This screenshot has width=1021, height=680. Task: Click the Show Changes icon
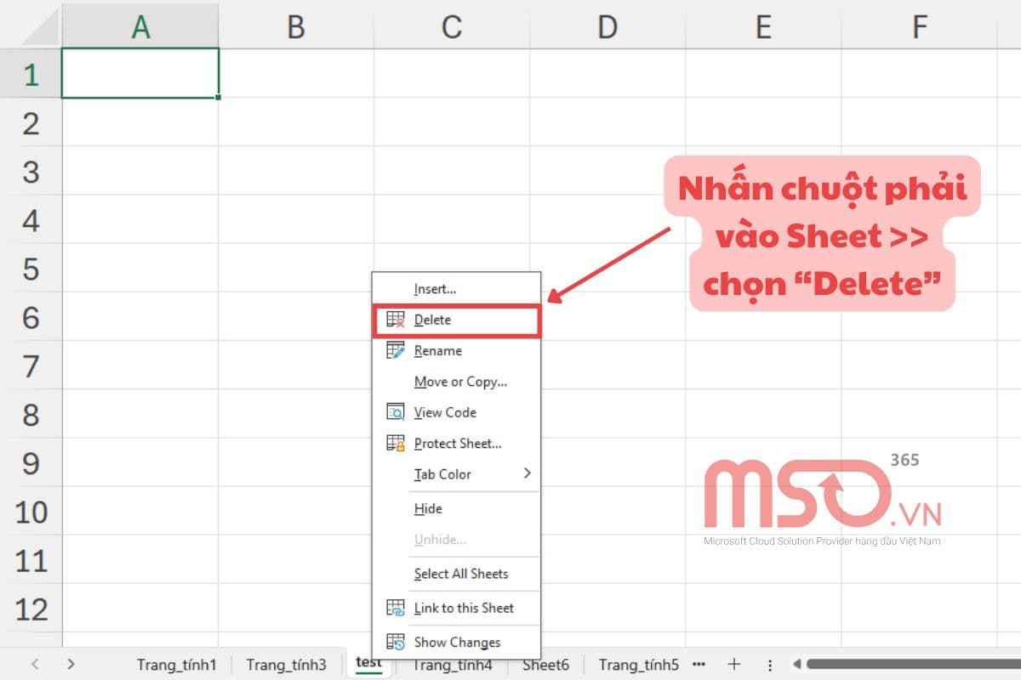[x=396, y=642]
